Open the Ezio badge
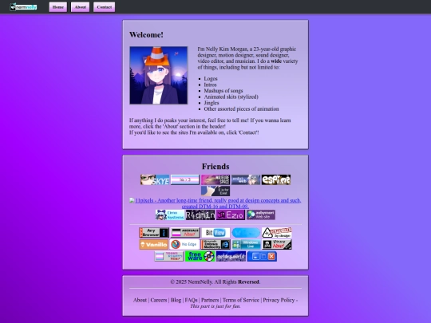 pos(231,215)
